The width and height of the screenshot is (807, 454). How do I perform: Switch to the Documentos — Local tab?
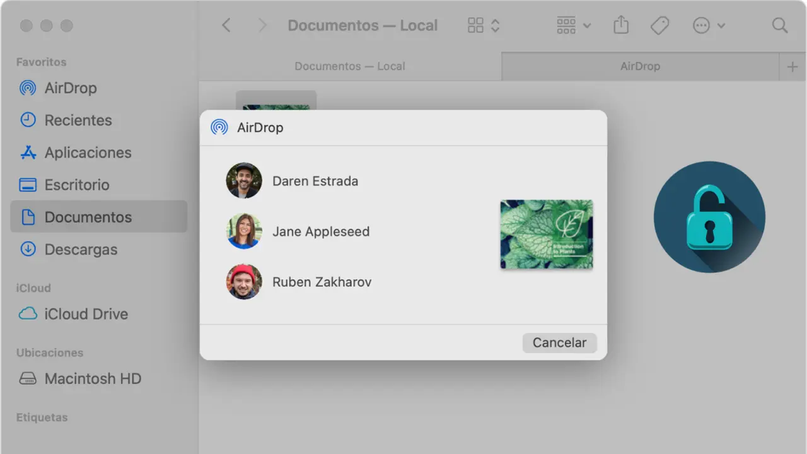tap(350, 66)
